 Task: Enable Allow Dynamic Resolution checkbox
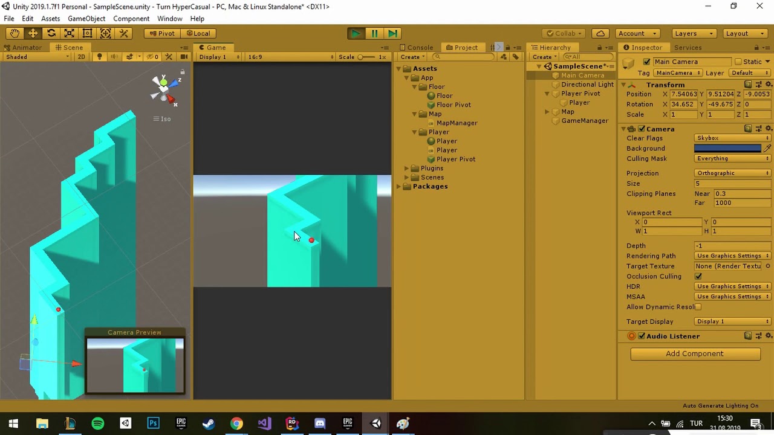click(x=698, y=307)
